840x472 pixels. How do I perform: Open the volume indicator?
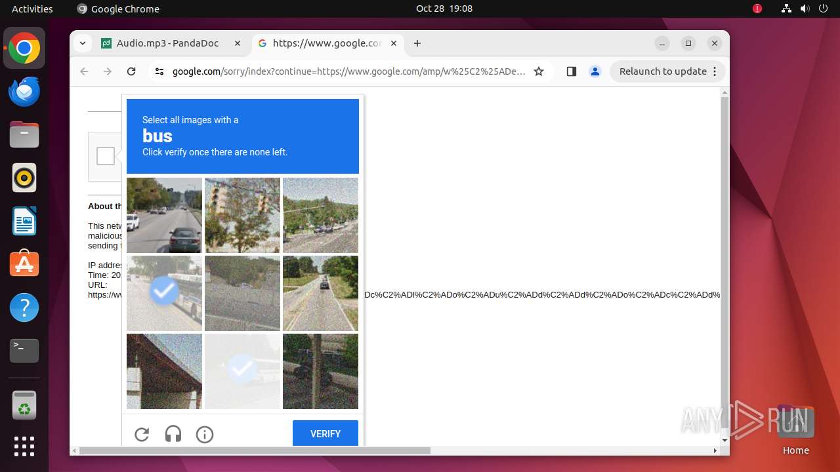point(805,9)
